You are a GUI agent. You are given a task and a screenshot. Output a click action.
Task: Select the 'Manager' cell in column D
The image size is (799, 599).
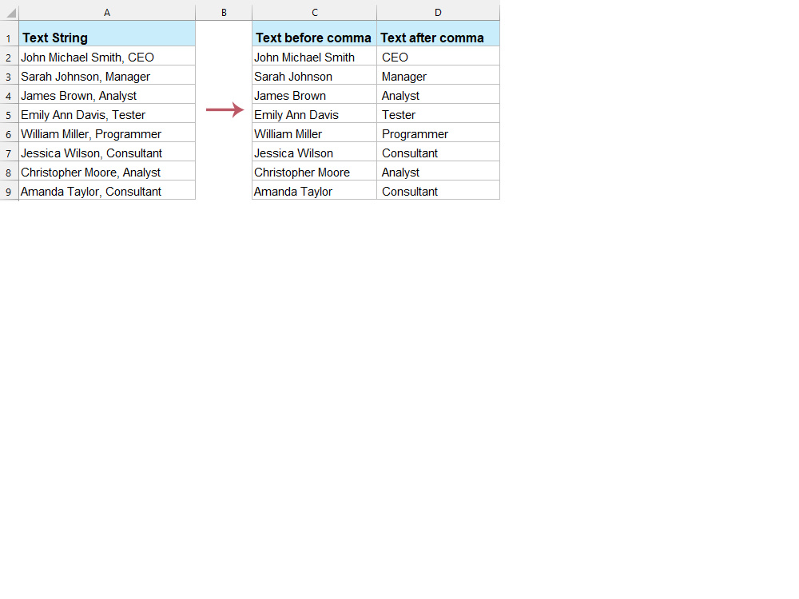(438, 75)
